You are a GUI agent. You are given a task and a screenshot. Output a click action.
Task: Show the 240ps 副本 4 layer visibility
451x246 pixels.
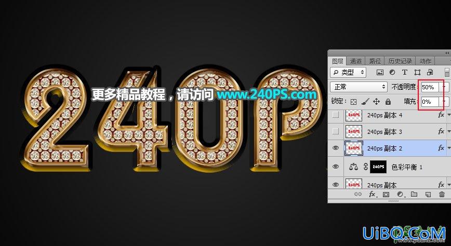pyautogui.click(x=336, y=115)
